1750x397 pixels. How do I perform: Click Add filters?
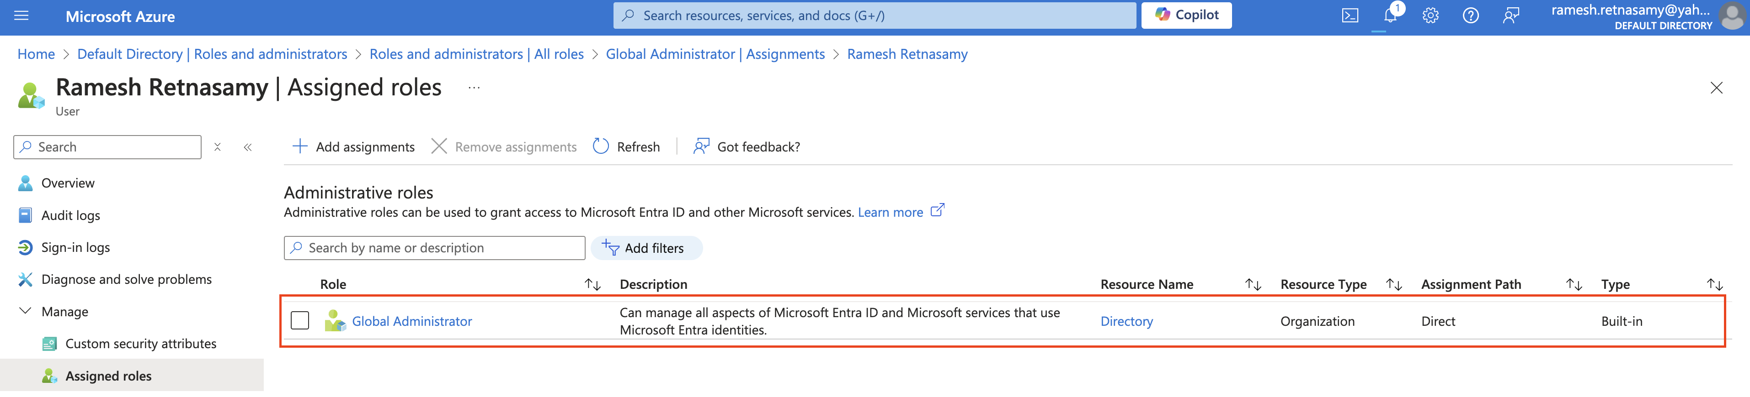point(646,248)
